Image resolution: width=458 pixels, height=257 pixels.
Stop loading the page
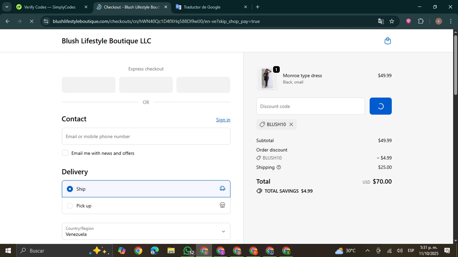[x=31, y=21]
